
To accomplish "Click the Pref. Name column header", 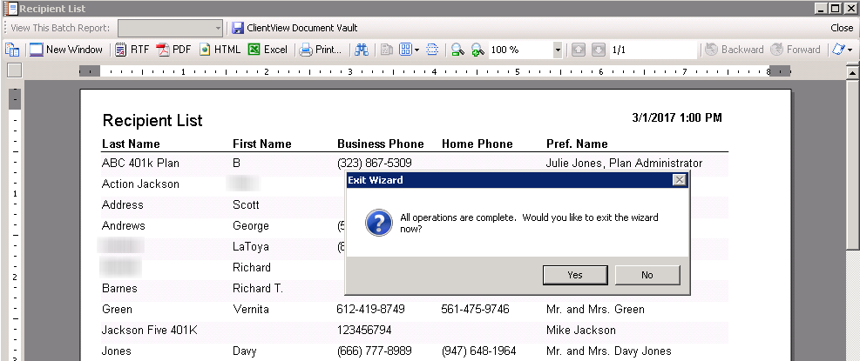I will pos(577,144).
